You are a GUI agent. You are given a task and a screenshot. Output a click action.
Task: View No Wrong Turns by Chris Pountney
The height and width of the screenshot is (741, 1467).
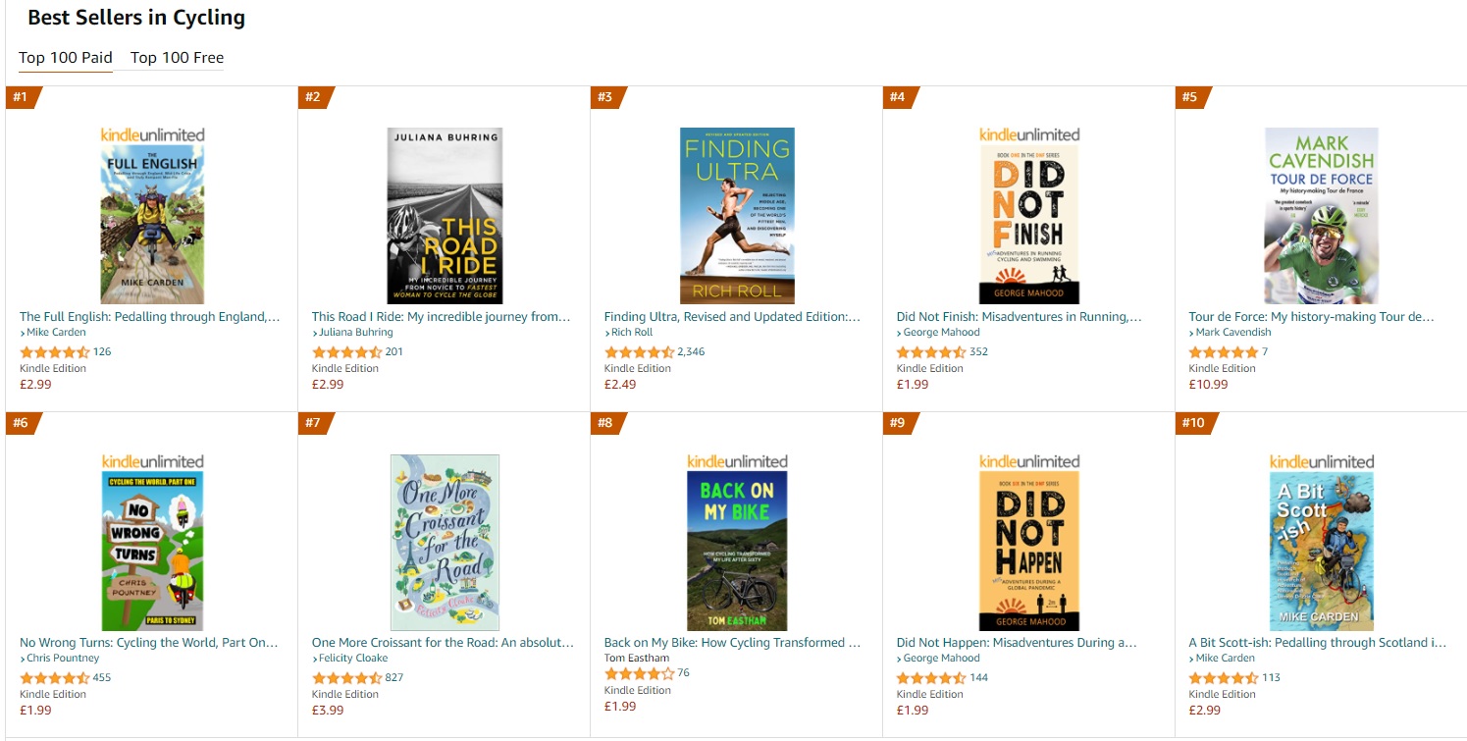[x=148, y=642]
